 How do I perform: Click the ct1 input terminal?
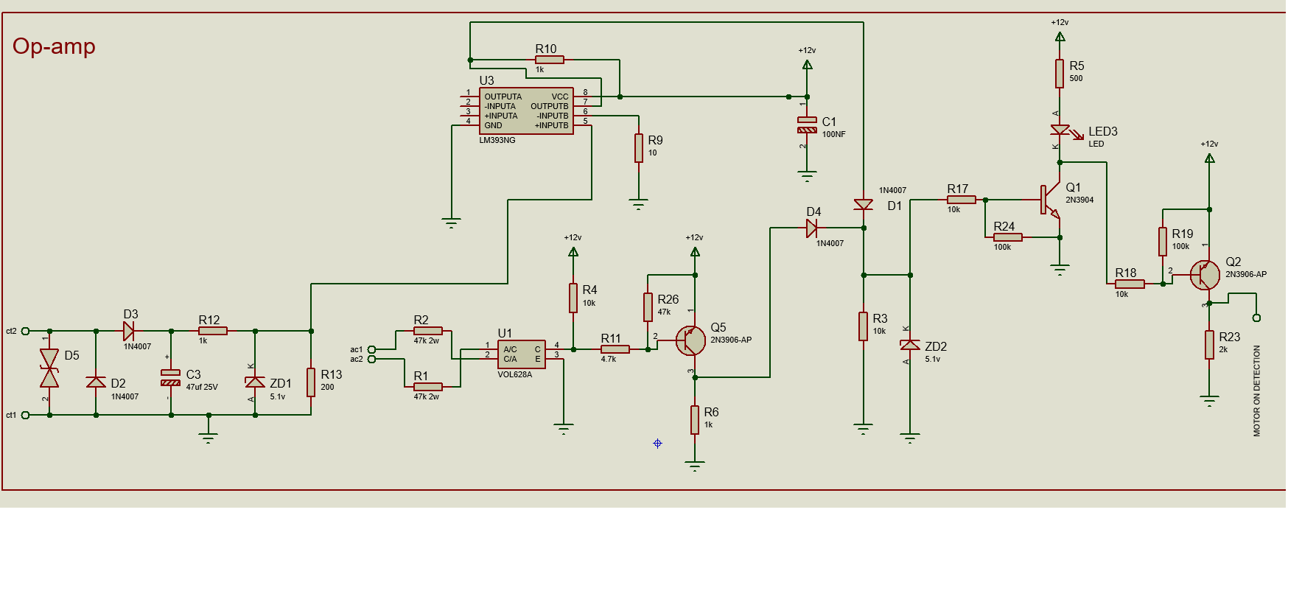pyautogui.click(x=24, y=415)
